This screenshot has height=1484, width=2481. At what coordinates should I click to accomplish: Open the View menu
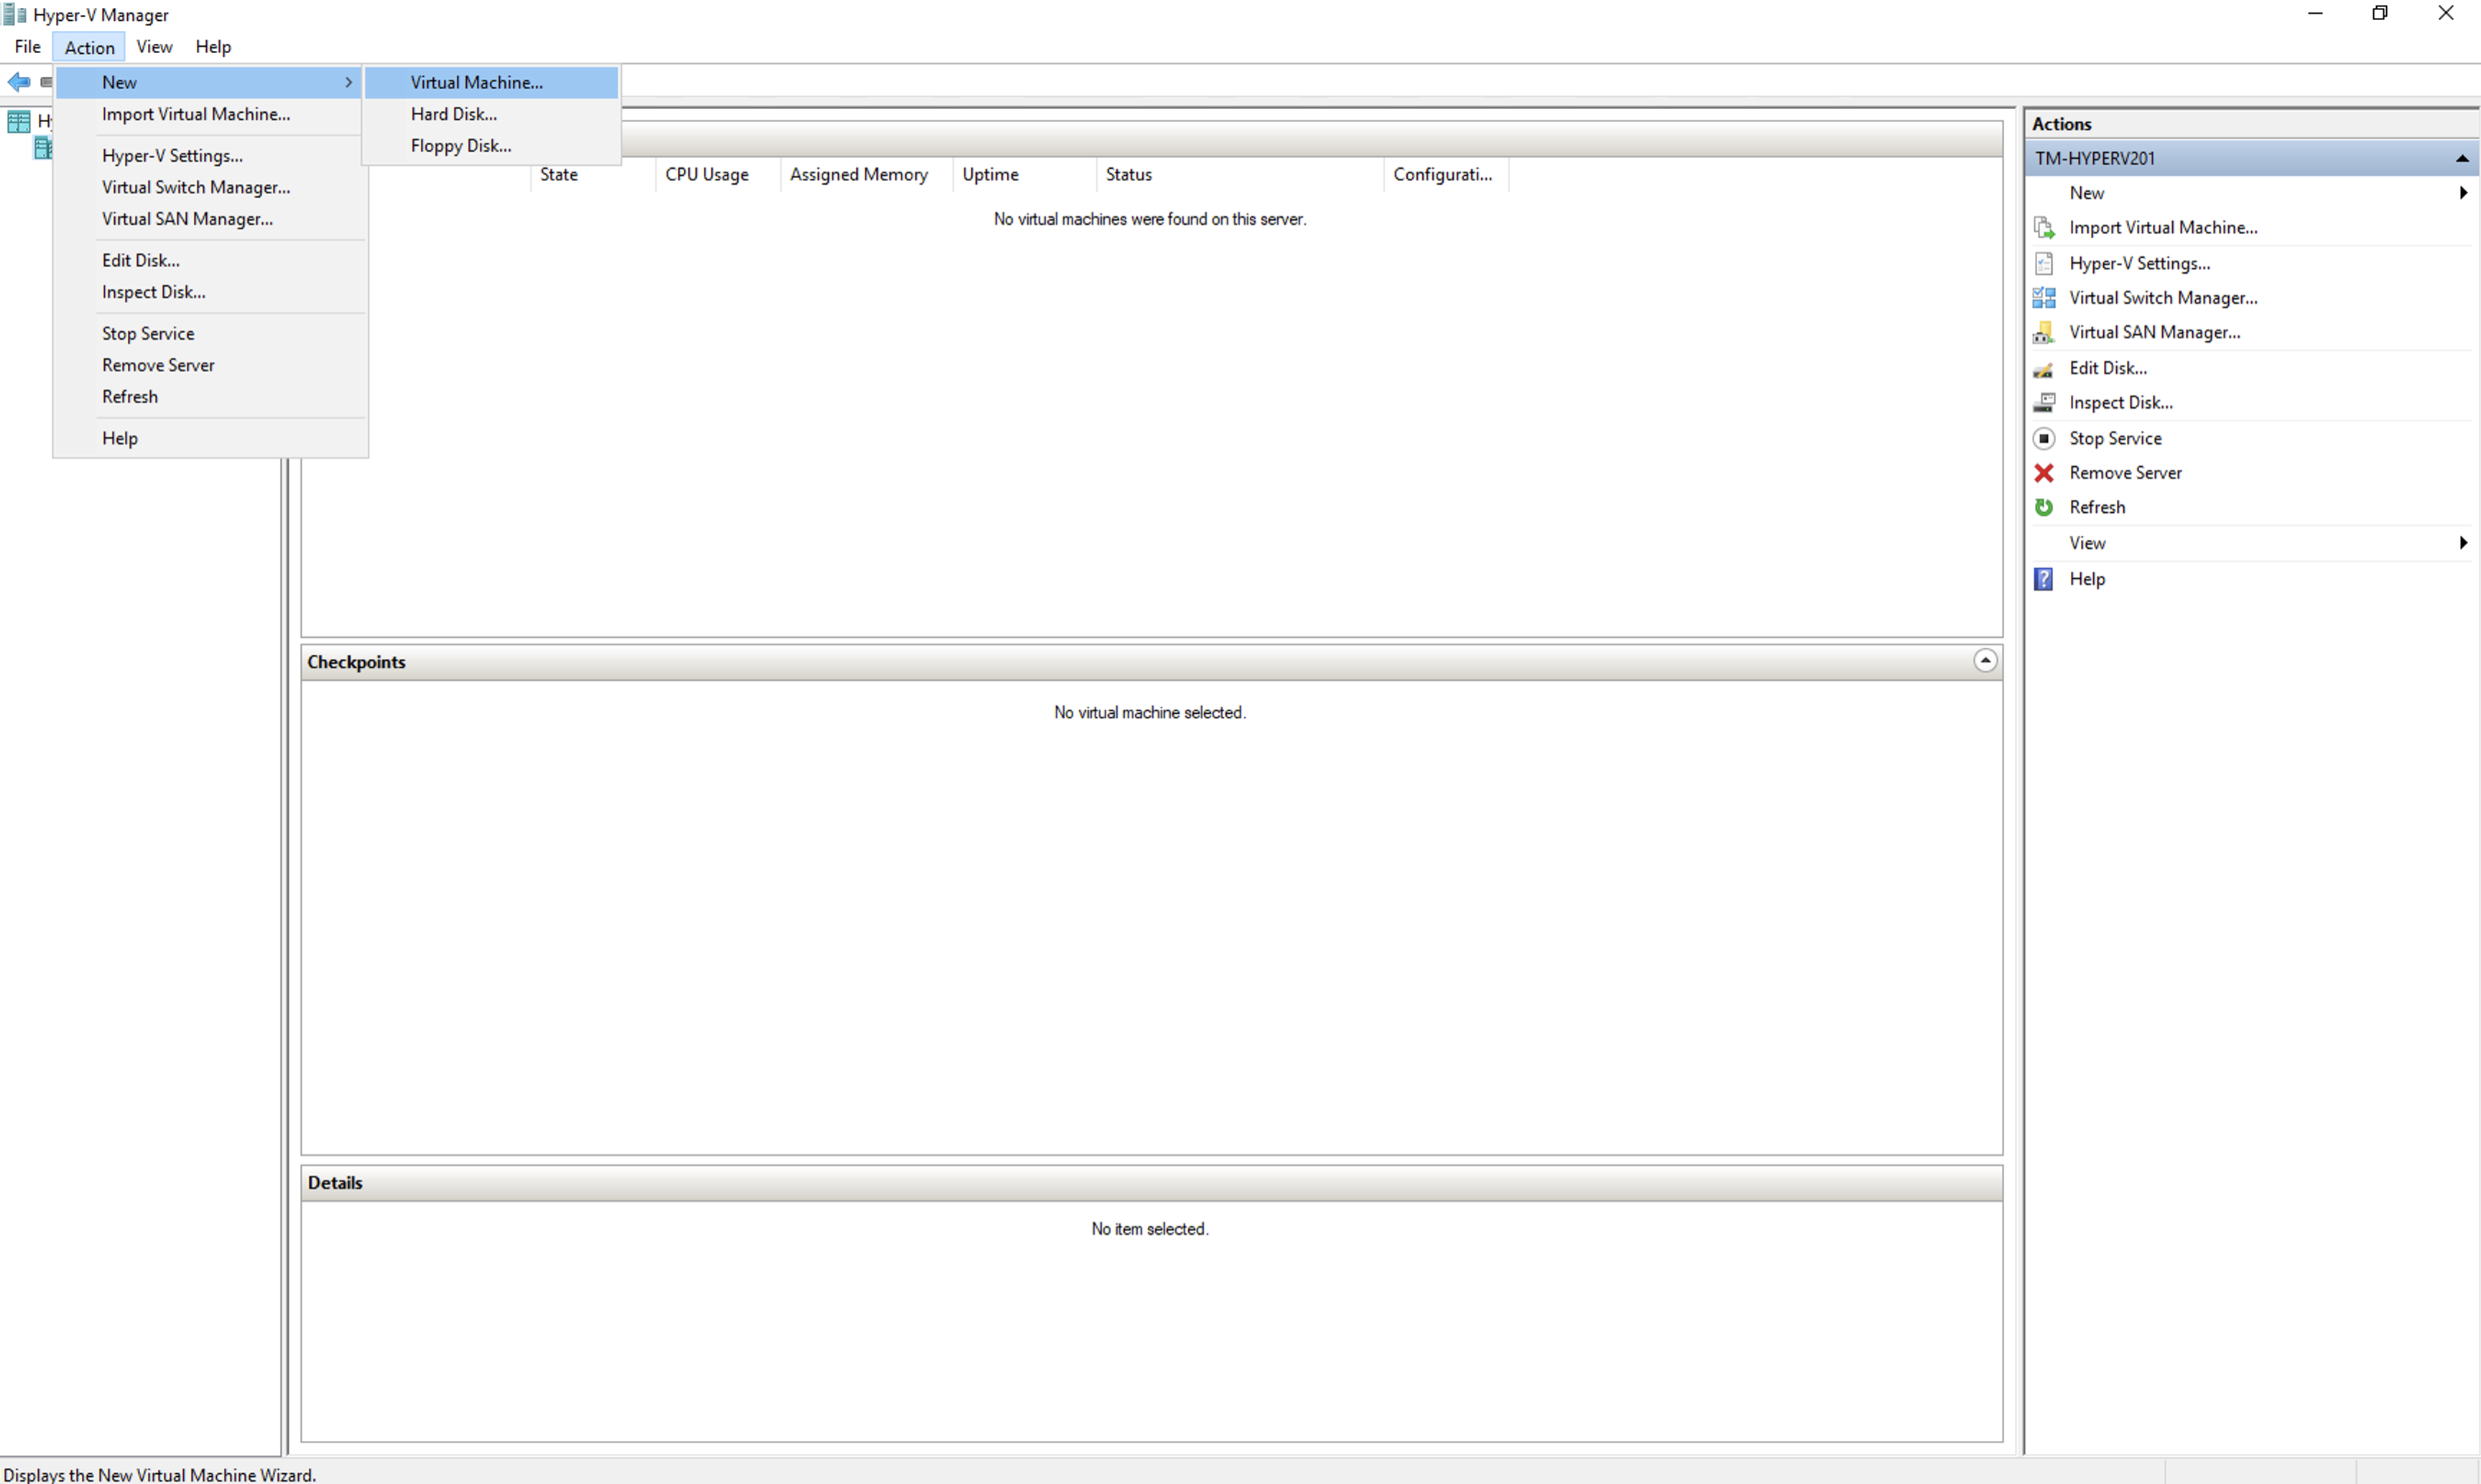pos(154,46)
